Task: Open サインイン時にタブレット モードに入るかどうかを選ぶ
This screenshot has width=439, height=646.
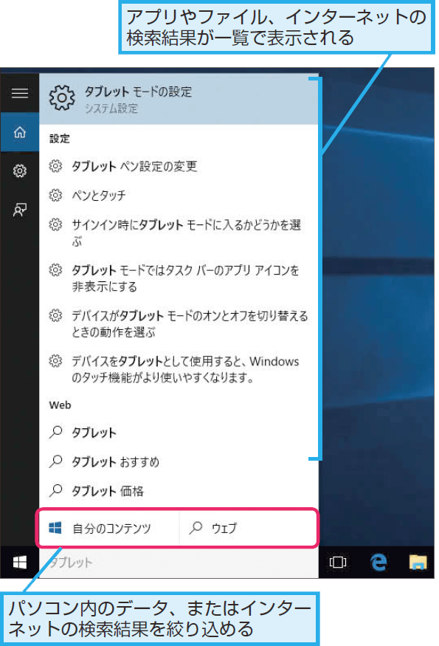Action: [179, 233]
